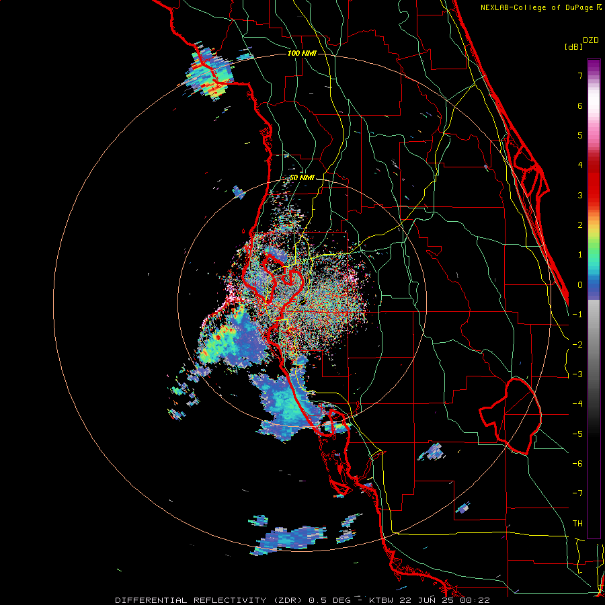
Task: Click the ZDR color scale bar
Action: pos(594,298)
